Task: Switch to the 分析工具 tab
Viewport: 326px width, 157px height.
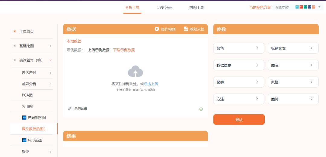Action: (x=132, y=8)
